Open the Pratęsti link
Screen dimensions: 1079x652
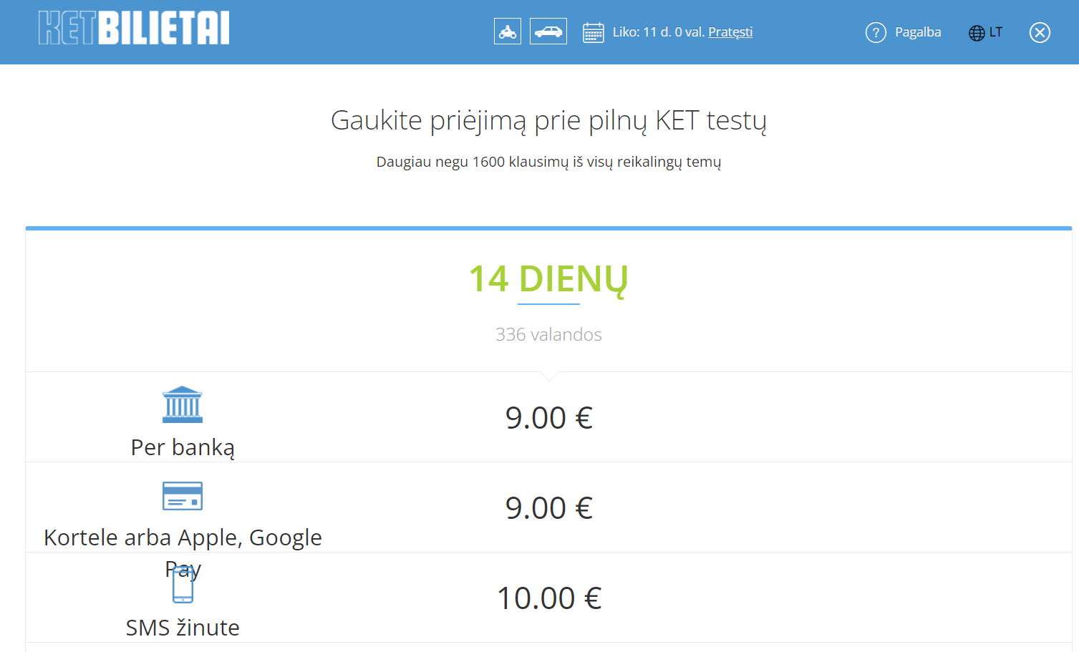pyautogui.click(x=730, y=32)
